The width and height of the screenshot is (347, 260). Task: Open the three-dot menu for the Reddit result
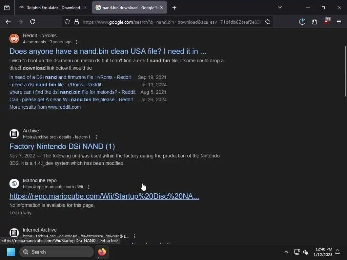pos(77,42)
